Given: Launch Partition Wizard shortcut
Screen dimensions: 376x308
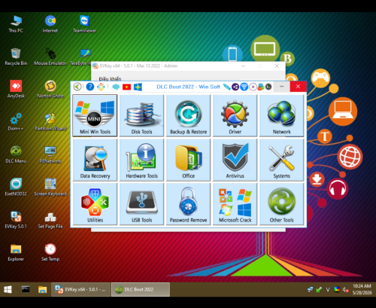Looking at the screenshot, I should pos(50,122).
